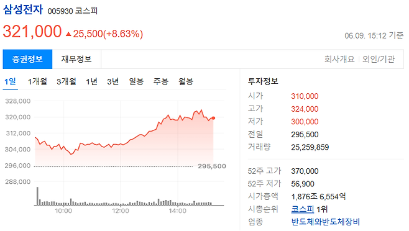Click the red up-arrow price change icon
Viewport: 409px width, 231px height.
tap(68, 34)
